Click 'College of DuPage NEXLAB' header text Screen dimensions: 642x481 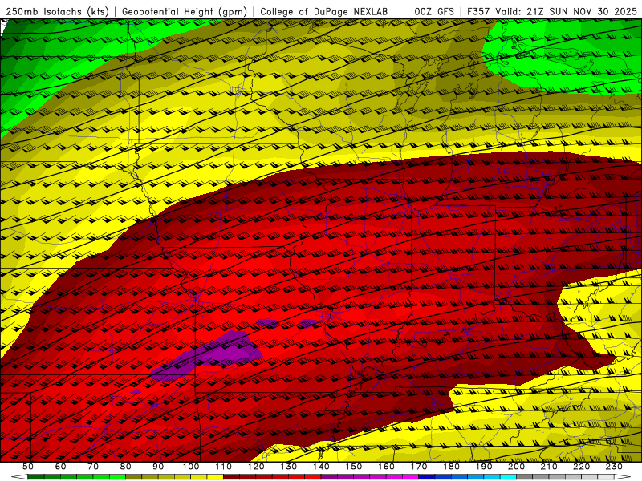click(x=323, y=12)
